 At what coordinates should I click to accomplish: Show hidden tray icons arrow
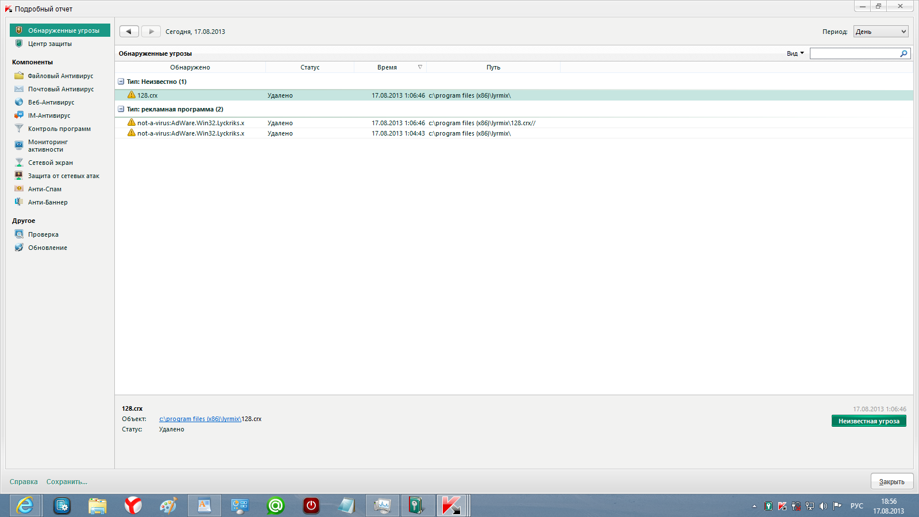tap(754, 506)
